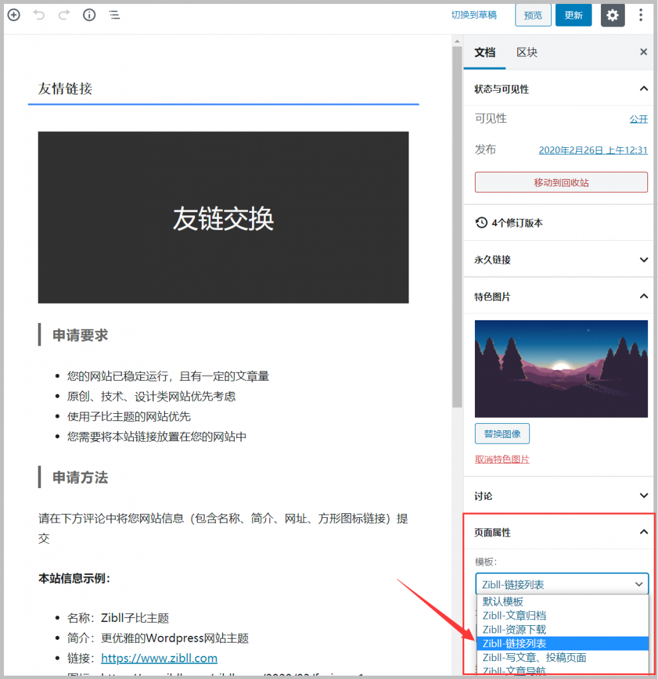Click the featured image thumbnail

(x=560, y=369)
